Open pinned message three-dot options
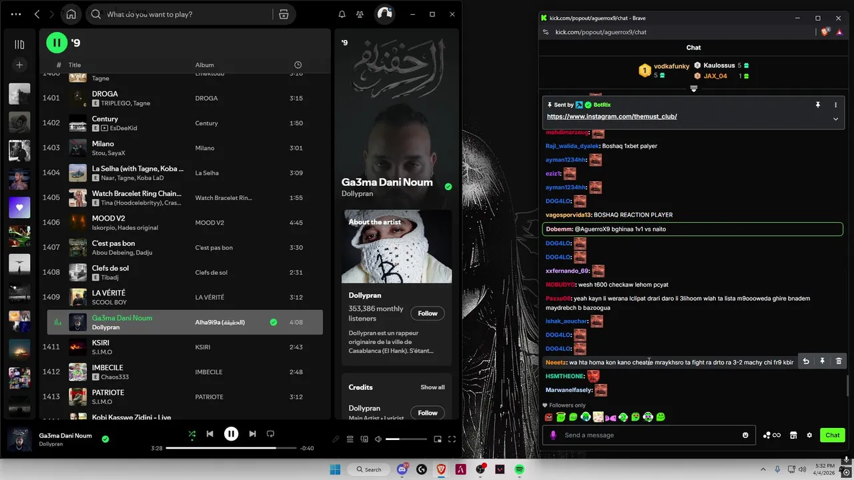This screenshot has height=480, width=854. pos(835,105)
